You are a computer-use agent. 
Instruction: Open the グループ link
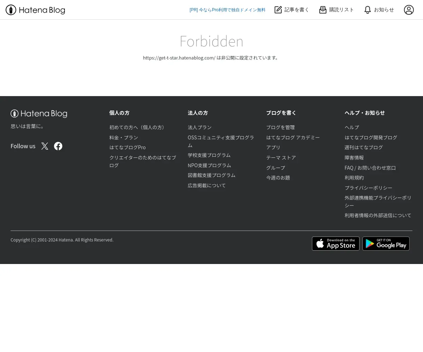276,168
